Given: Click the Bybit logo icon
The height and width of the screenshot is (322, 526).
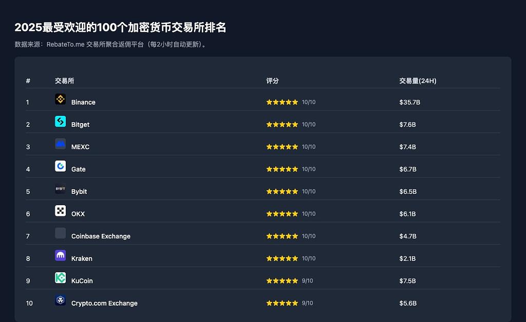Looking at the screenshot, I should point(60,188).
